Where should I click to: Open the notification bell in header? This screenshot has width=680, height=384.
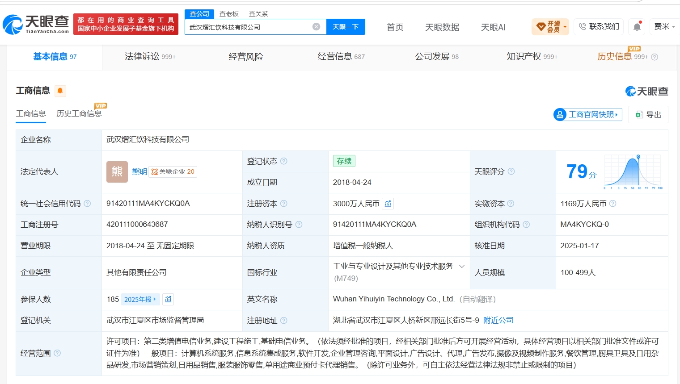tap(637, 27)
